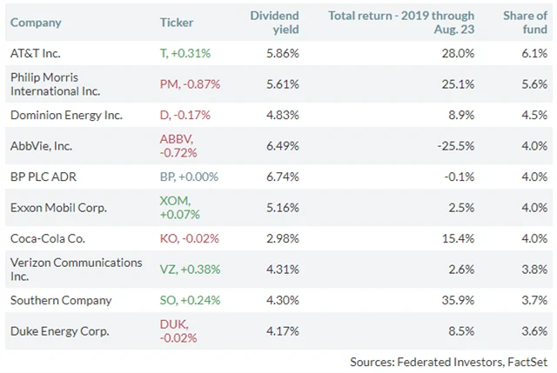The width and height of the screenshot is (557, 373).
Task: Click the Dominion Energy ticker D
Action: pos(164,115)
